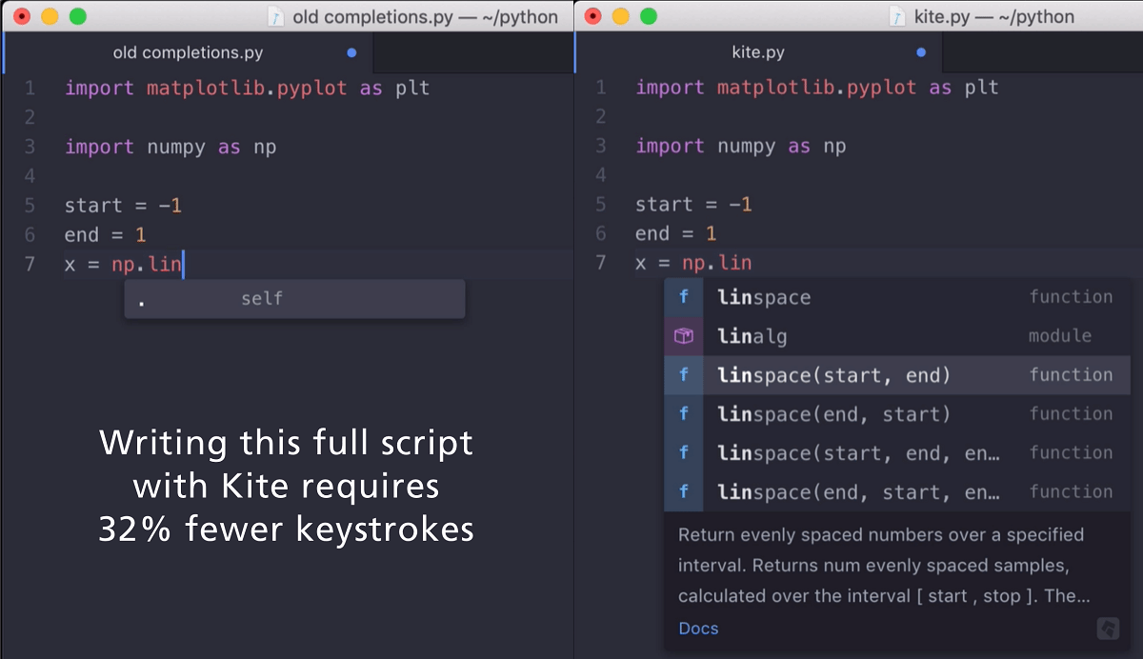Click line number 7 in kite.py gutter
Image resolution: width=1143 pixels, height=659 pixels.
pos(600,263)
